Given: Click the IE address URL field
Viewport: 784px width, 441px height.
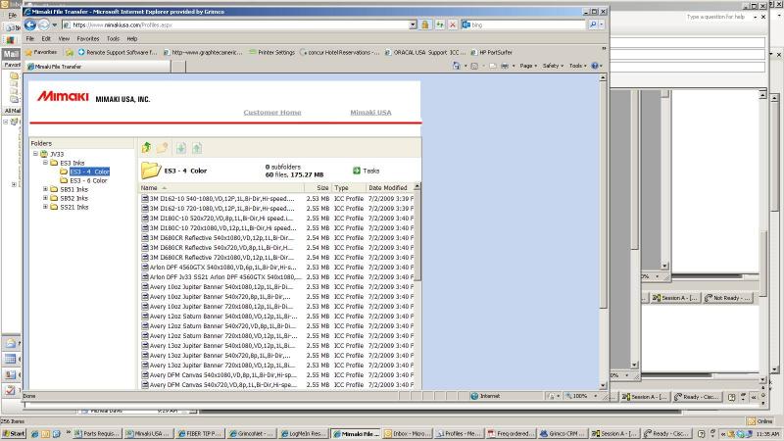Looking at the screenshot, I should point(235,24).
